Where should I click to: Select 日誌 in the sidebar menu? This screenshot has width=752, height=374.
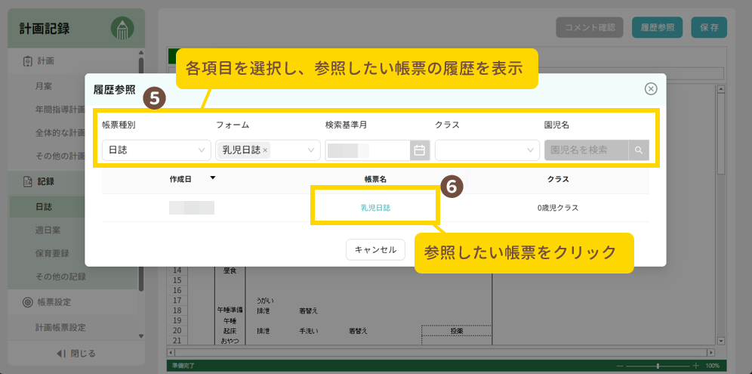[x=44, y=206]
